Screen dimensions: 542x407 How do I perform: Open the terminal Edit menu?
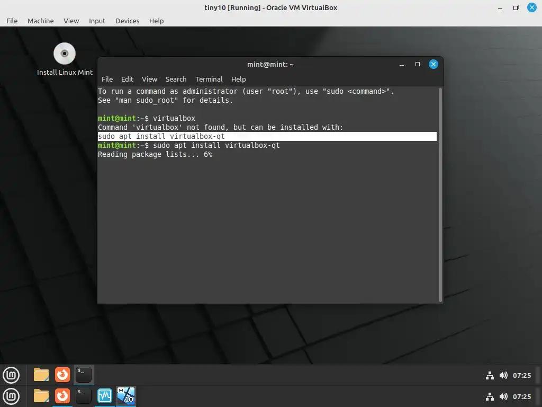127,79
